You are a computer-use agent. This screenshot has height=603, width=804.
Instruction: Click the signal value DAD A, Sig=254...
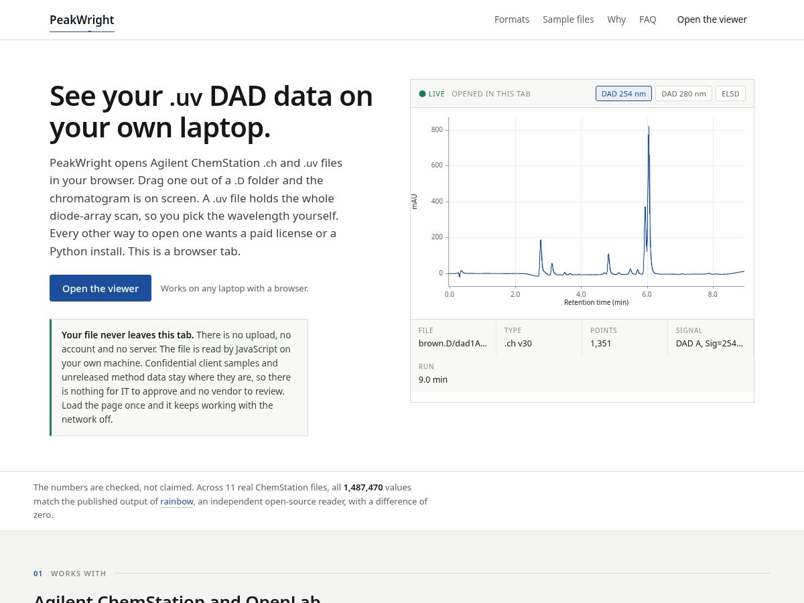click(710, 343)
